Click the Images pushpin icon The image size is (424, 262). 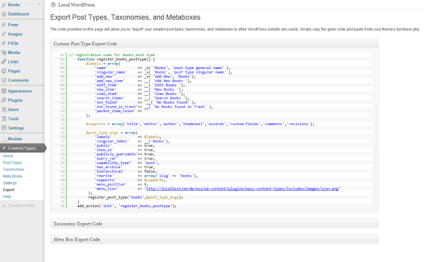pos(3,34)
